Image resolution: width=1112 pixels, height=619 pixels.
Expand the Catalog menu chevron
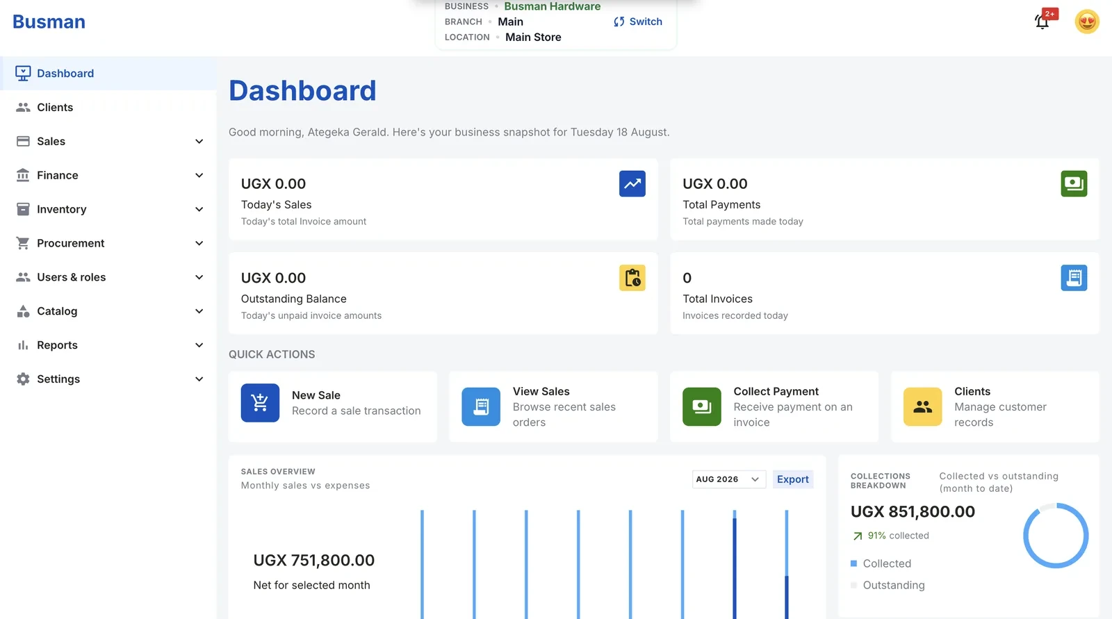(199, 311)
